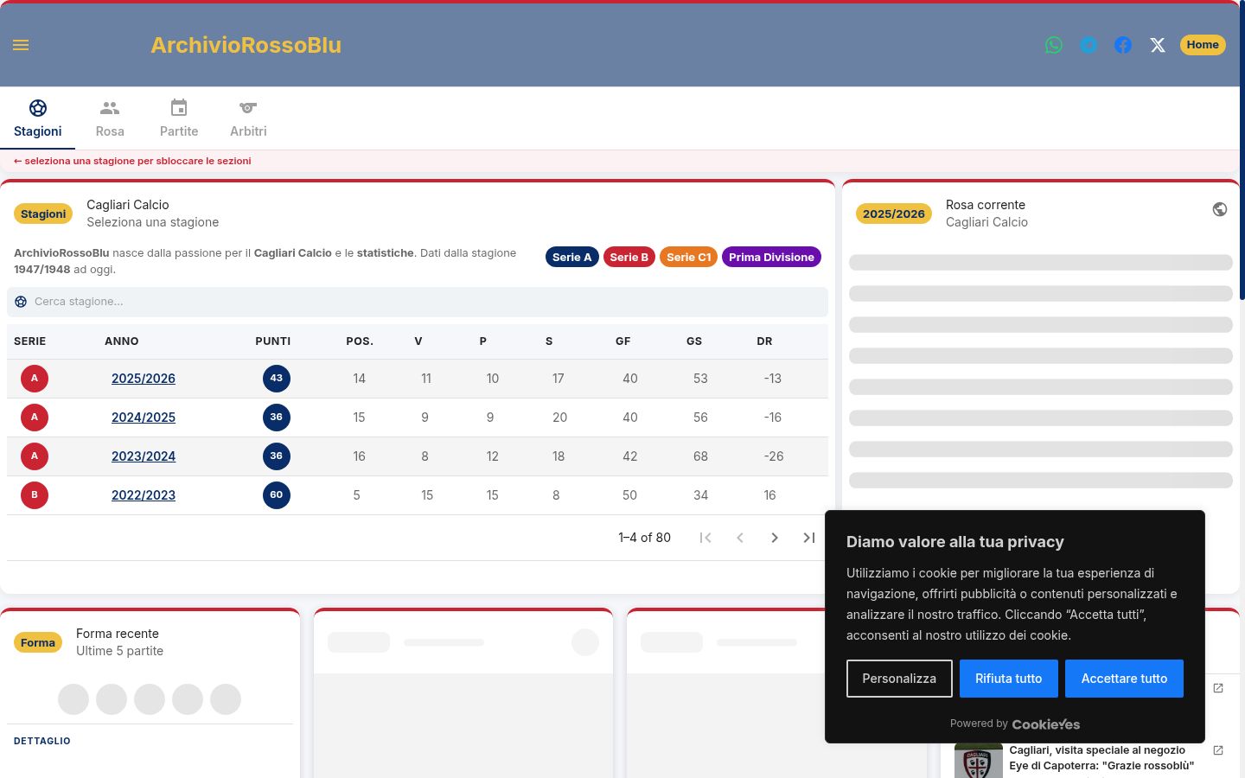1245x778 pixels.
Task: Click the points badge 43
Action: click(277, 379)
